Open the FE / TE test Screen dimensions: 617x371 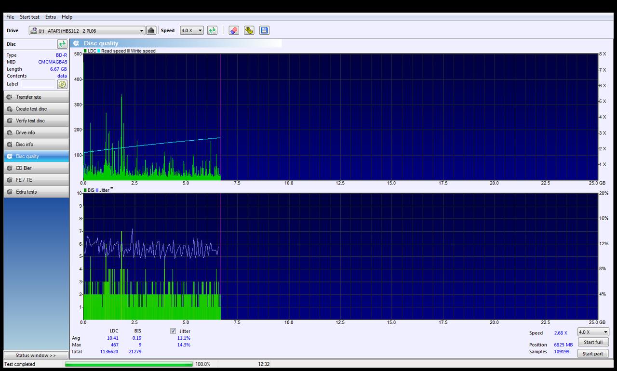[x=37, y=180]
